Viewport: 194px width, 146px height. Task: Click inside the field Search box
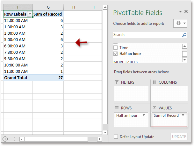click(147, 35)
